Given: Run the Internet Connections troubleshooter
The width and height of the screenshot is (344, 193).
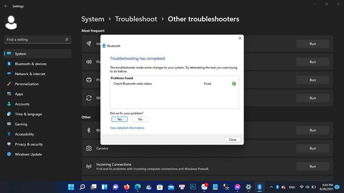Looking at the screenshot, I should 313,44.
